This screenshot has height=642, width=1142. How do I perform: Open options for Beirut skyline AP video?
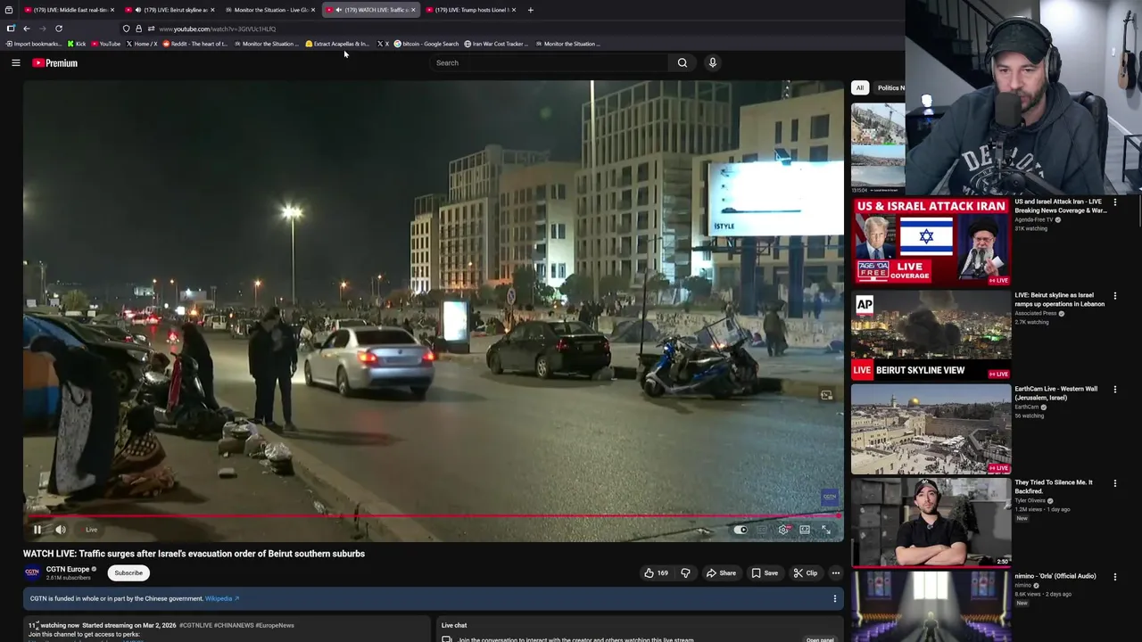pos(1114,296)
